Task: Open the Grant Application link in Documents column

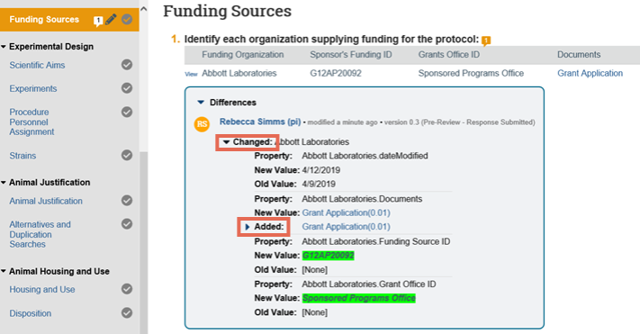Action: coord(590,73)
